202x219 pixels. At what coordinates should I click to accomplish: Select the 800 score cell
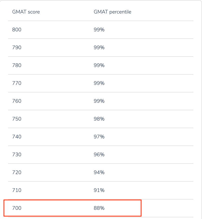tap(17, 30)
